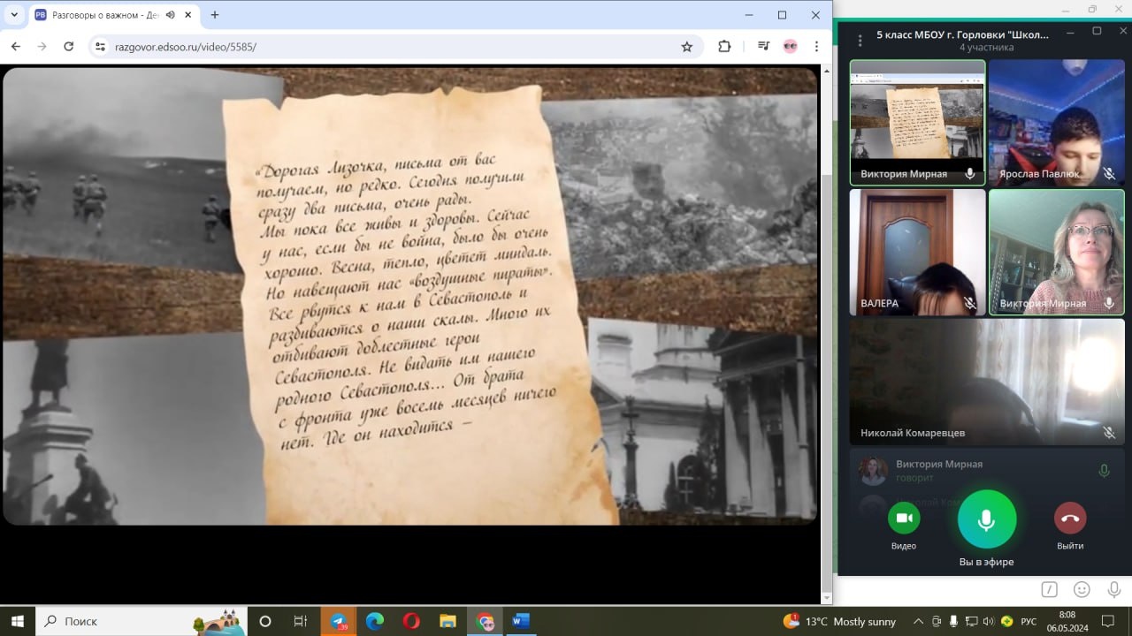Open a new Chrome tab
Image resolution: width=1132 pixels, height=636 pixels.
click(x=215, y=15)
